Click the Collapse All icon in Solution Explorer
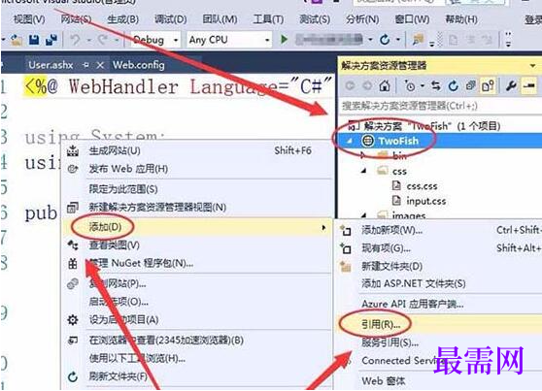 (x=470, y=85)
